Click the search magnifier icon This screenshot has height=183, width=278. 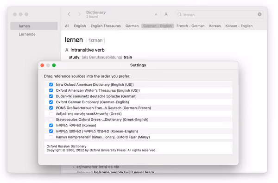[179, 14]
